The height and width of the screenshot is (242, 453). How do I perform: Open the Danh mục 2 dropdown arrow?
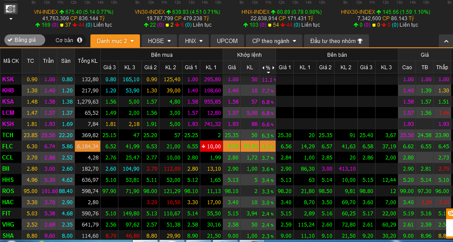pos(132,41)
